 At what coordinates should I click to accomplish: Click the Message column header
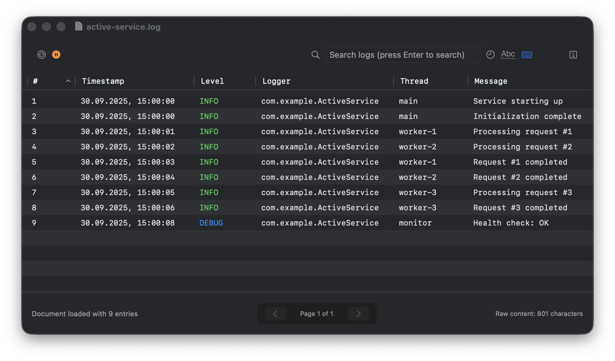tap(490, 81)
